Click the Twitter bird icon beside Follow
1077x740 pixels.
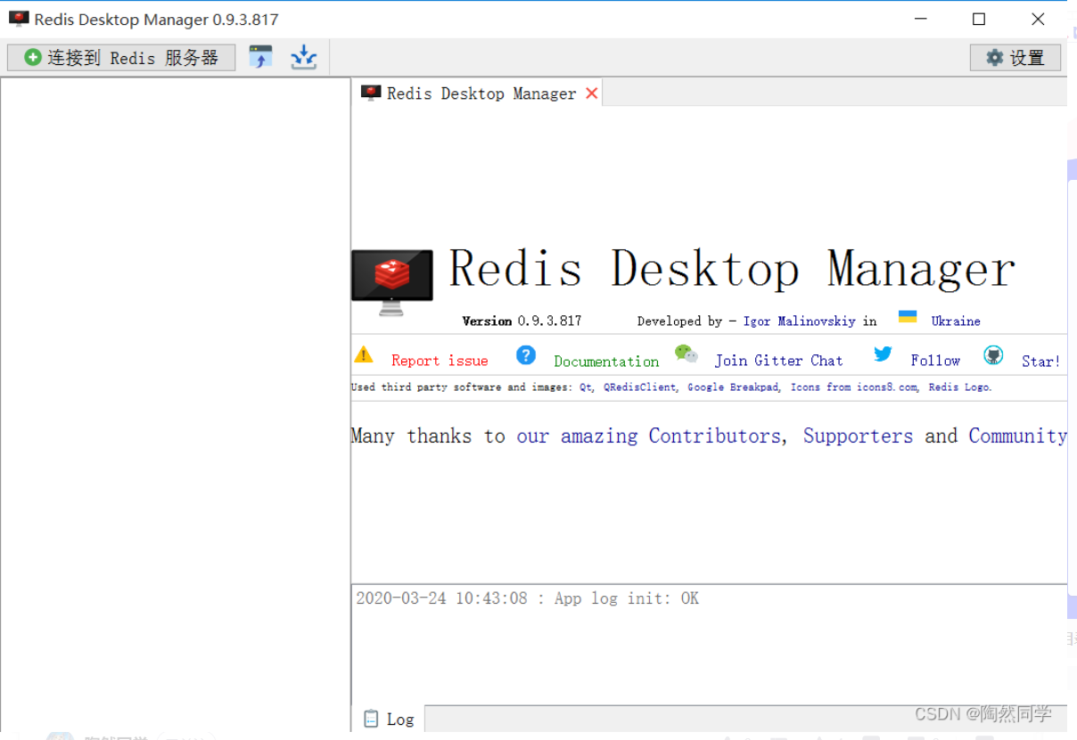[883, 354]
